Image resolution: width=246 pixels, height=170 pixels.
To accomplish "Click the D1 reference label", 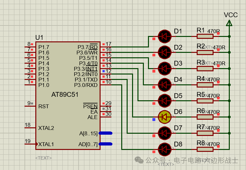I will (178, 31).
